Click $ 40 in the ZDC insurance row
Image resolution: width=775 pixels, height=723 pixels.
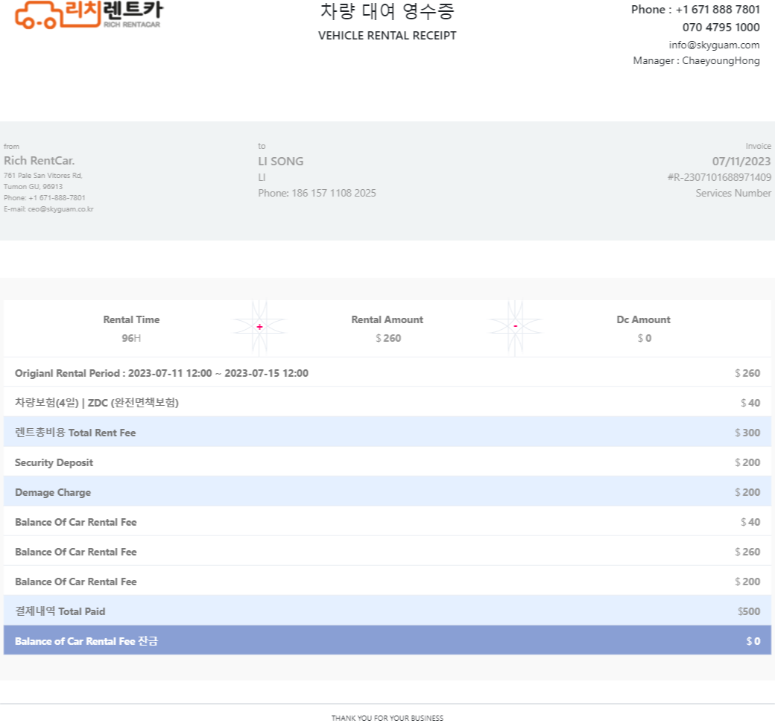[750, 403]
